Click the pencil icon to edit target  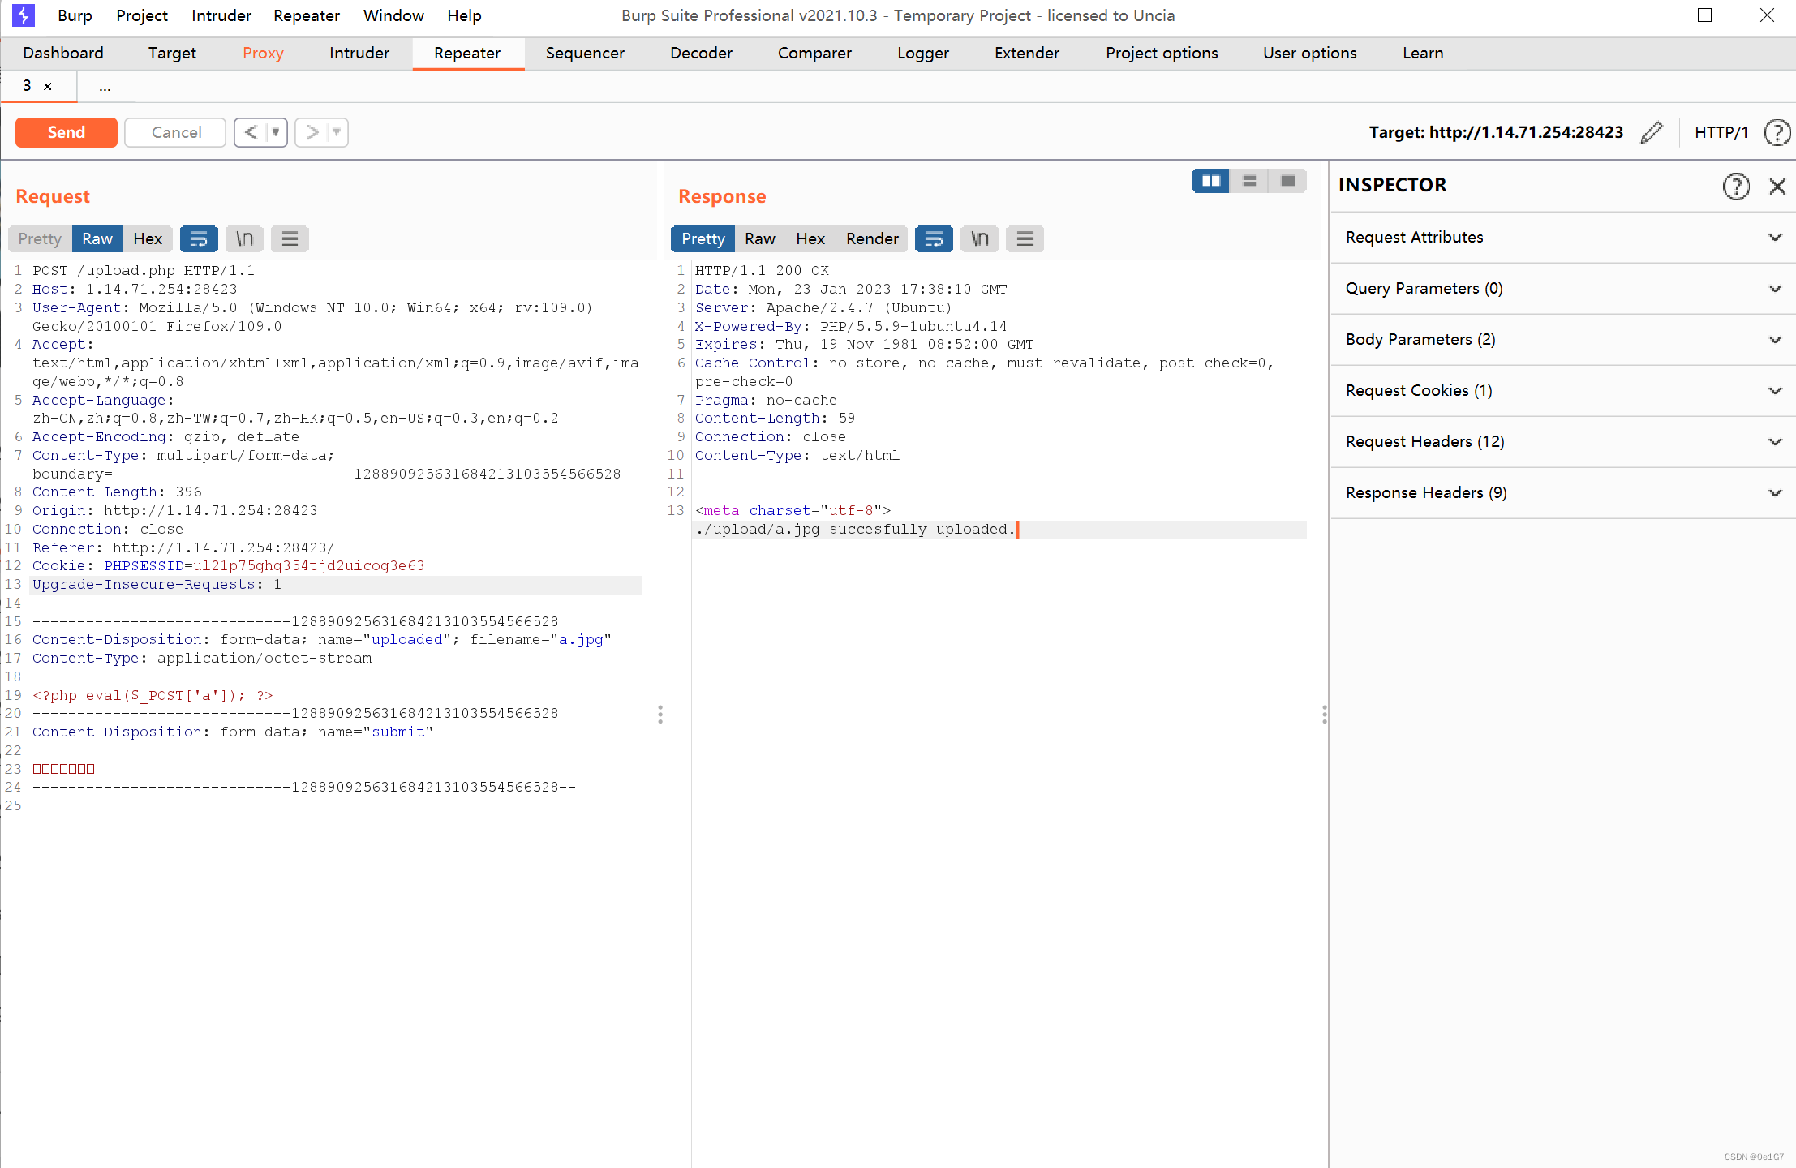pyautogui.click(x=1650, y=132)
